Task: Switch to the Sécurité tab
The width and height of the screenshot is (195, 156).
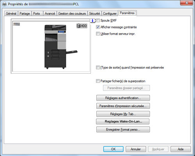Action: coord(94,14)
